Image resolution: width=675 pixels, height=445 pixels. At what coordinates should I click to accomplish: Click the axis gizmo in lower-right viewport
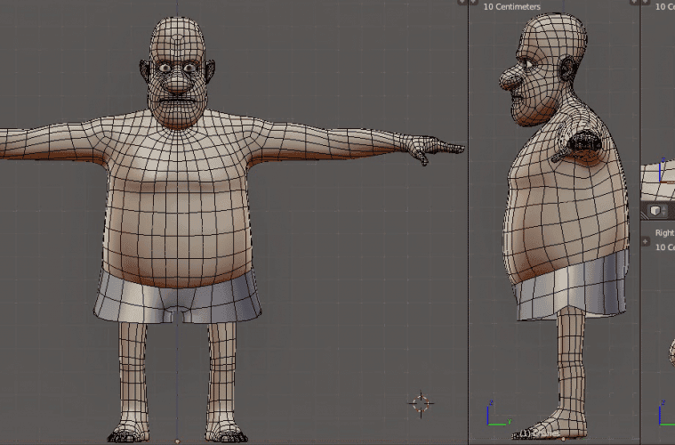(663, 414)
